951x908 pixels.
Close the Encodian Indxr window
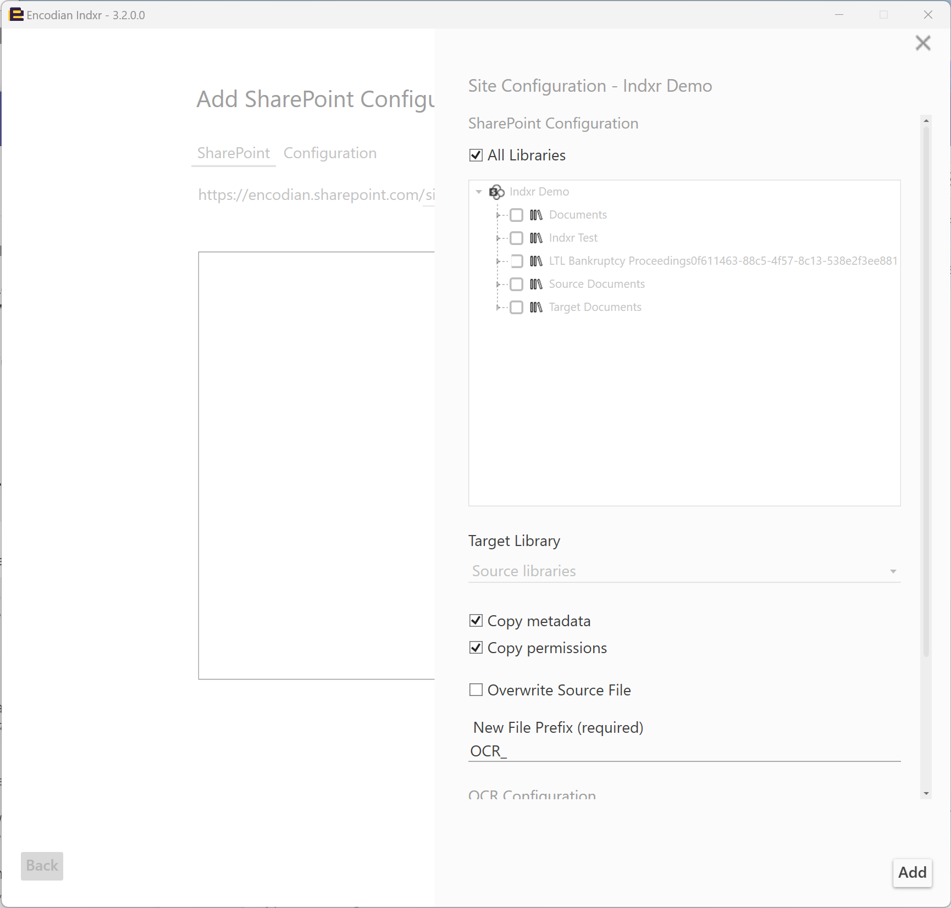[928, 15]
